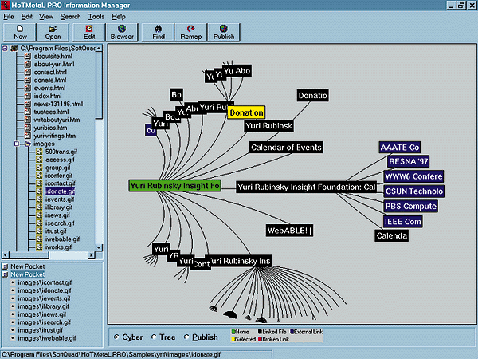Click the index.html file icon
Image resolution: width=478 pixels, height=359 pixels.
(27, 96)
